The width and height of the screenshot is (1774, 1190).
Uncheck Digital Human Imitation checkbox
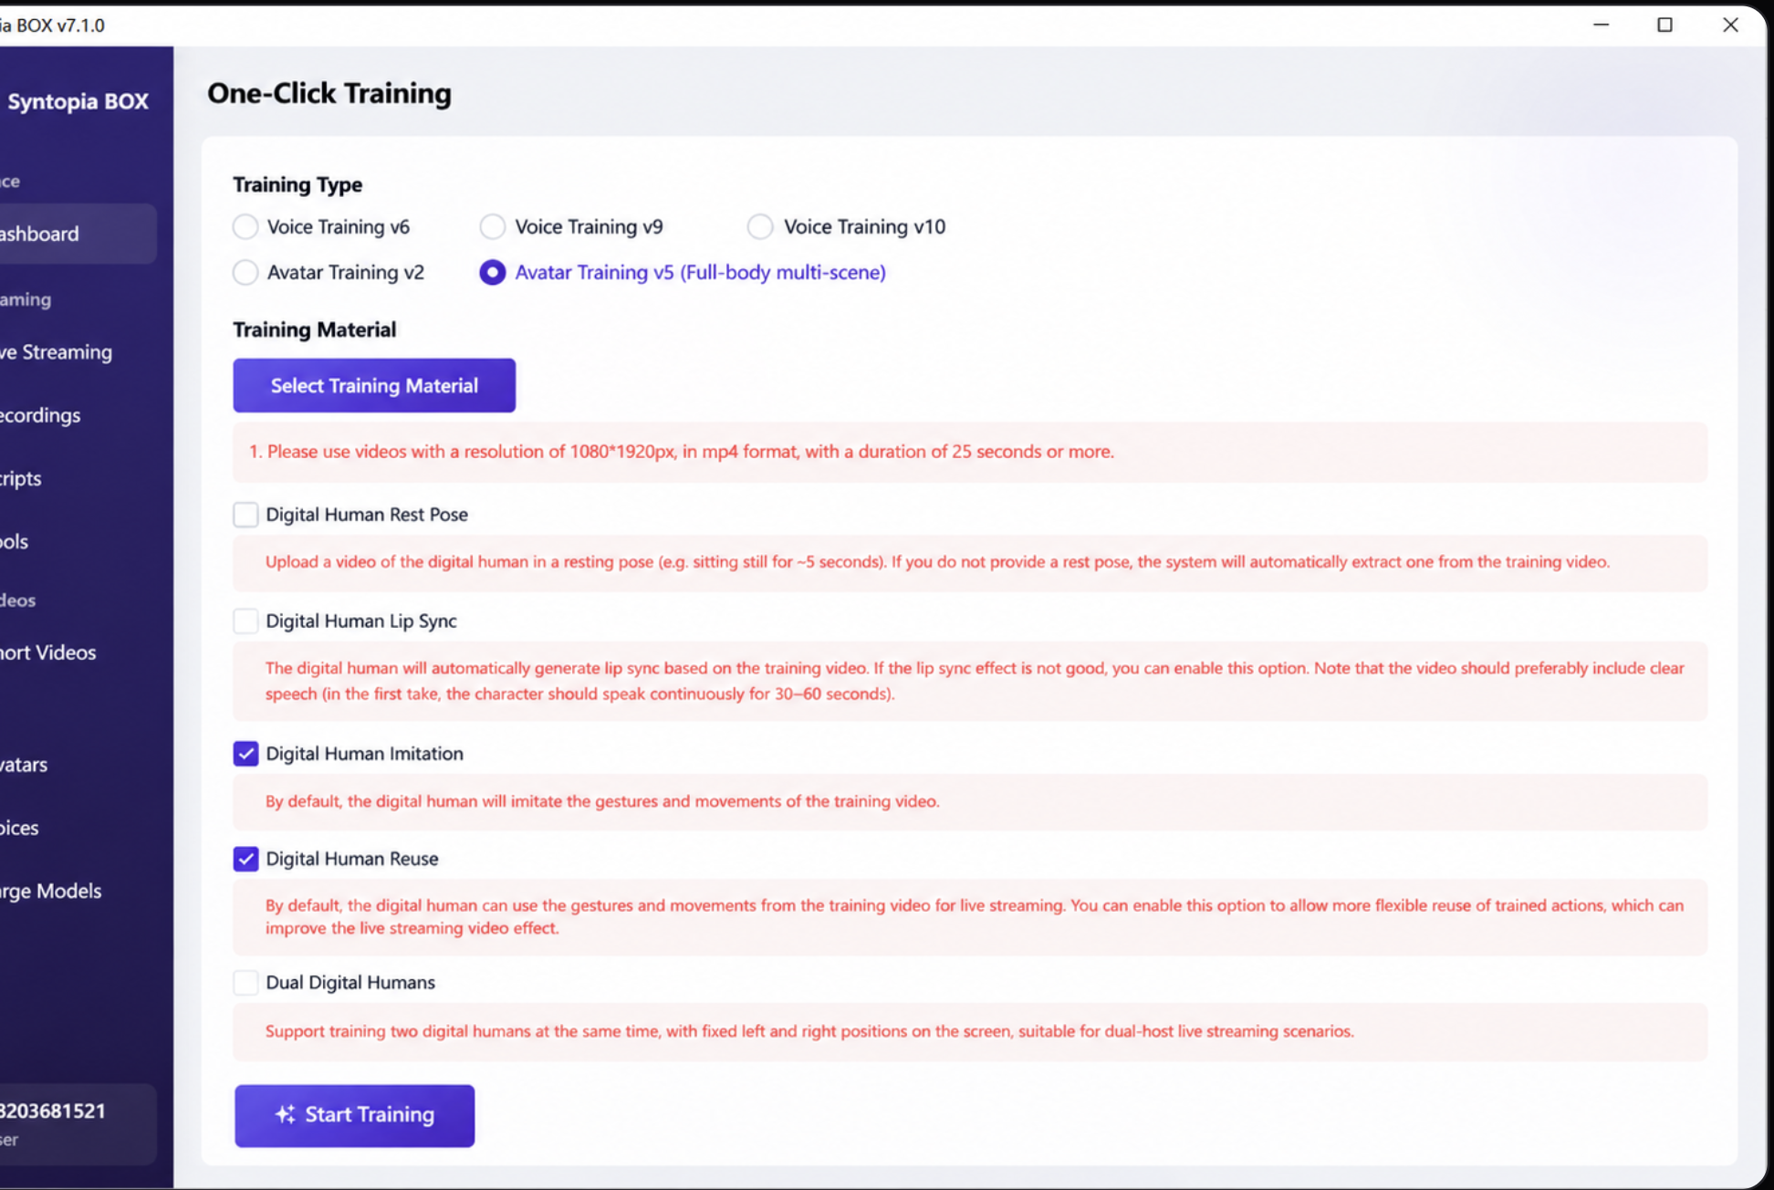pos(245,754)
